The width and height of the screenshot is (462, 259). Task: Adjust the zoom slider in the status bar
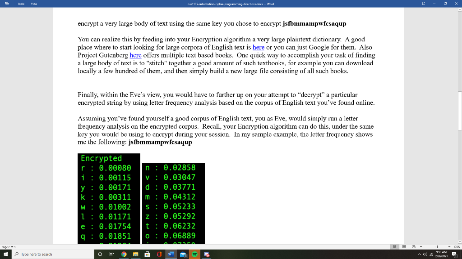pyautogui.click(x=438, y=246)
